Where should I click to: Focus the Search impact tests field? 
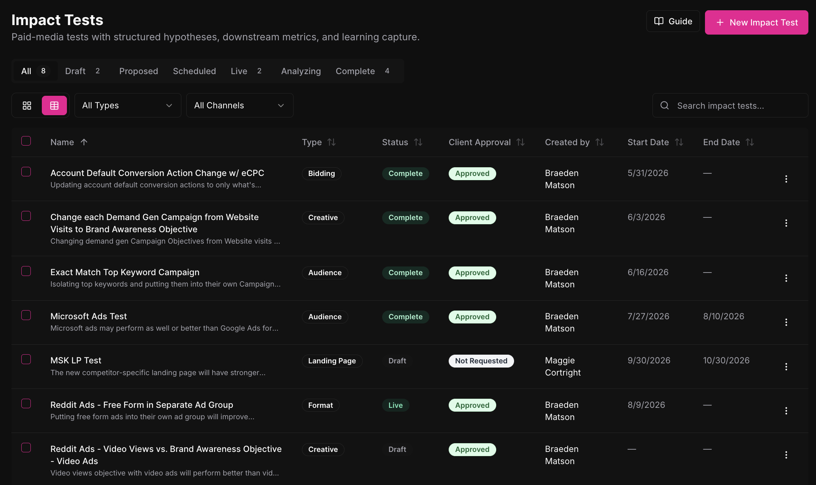730,105
